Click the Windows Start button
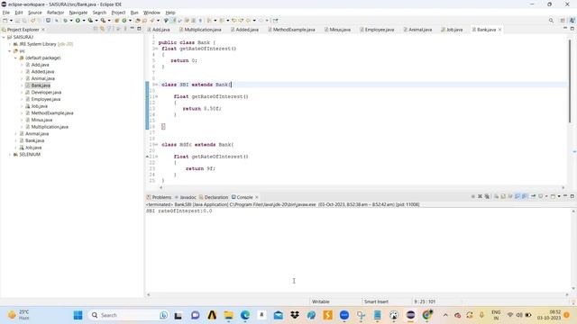Viewport: 577px width, 324px height. point(78,315)
